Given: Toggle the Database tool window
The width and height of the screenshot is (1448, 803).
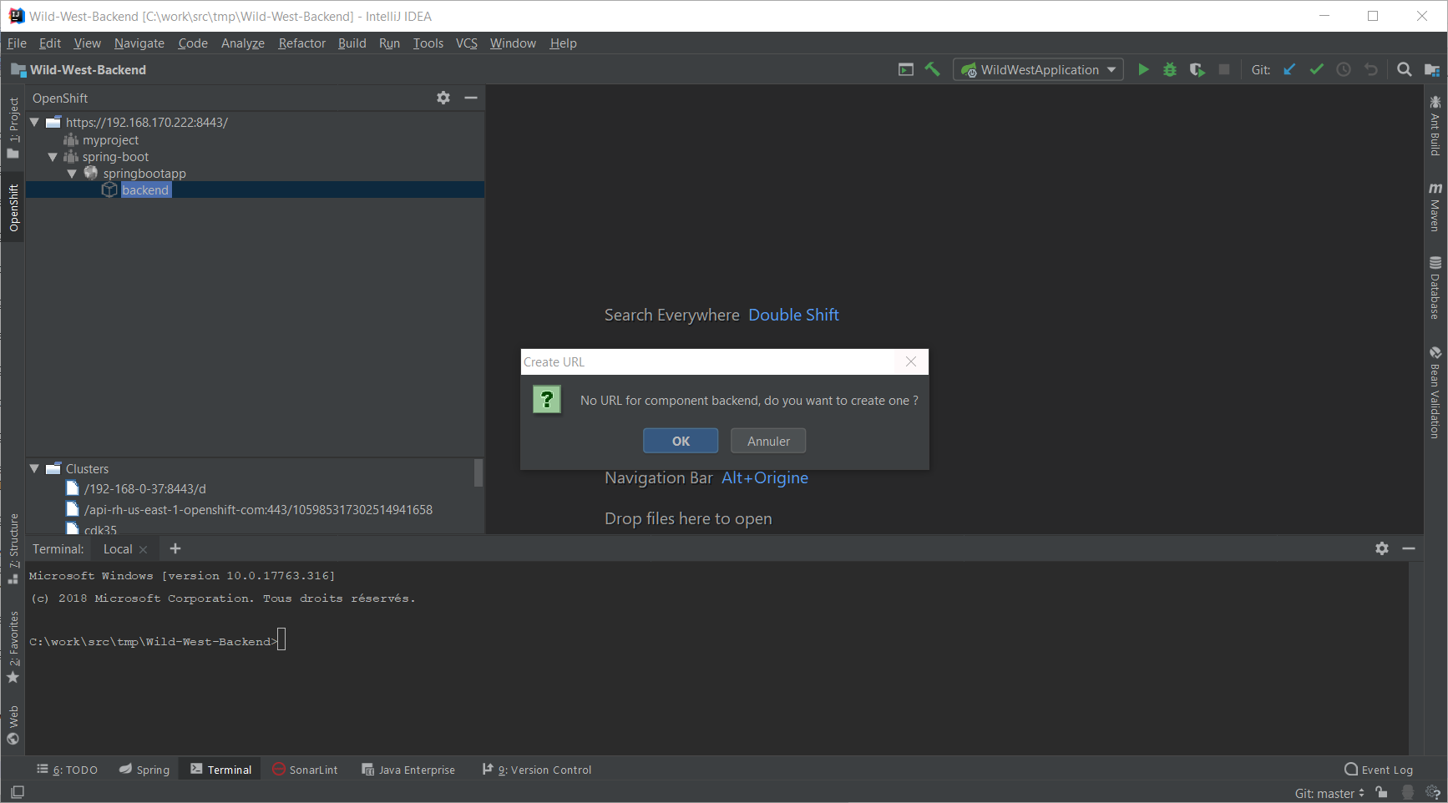Looking at the screenshot, I should point(1435,288).
